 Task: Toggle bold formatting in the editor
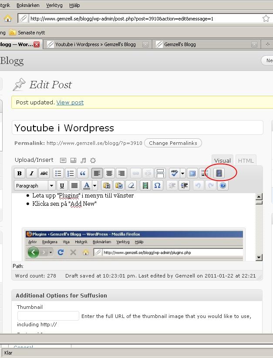tap(20, 173)
